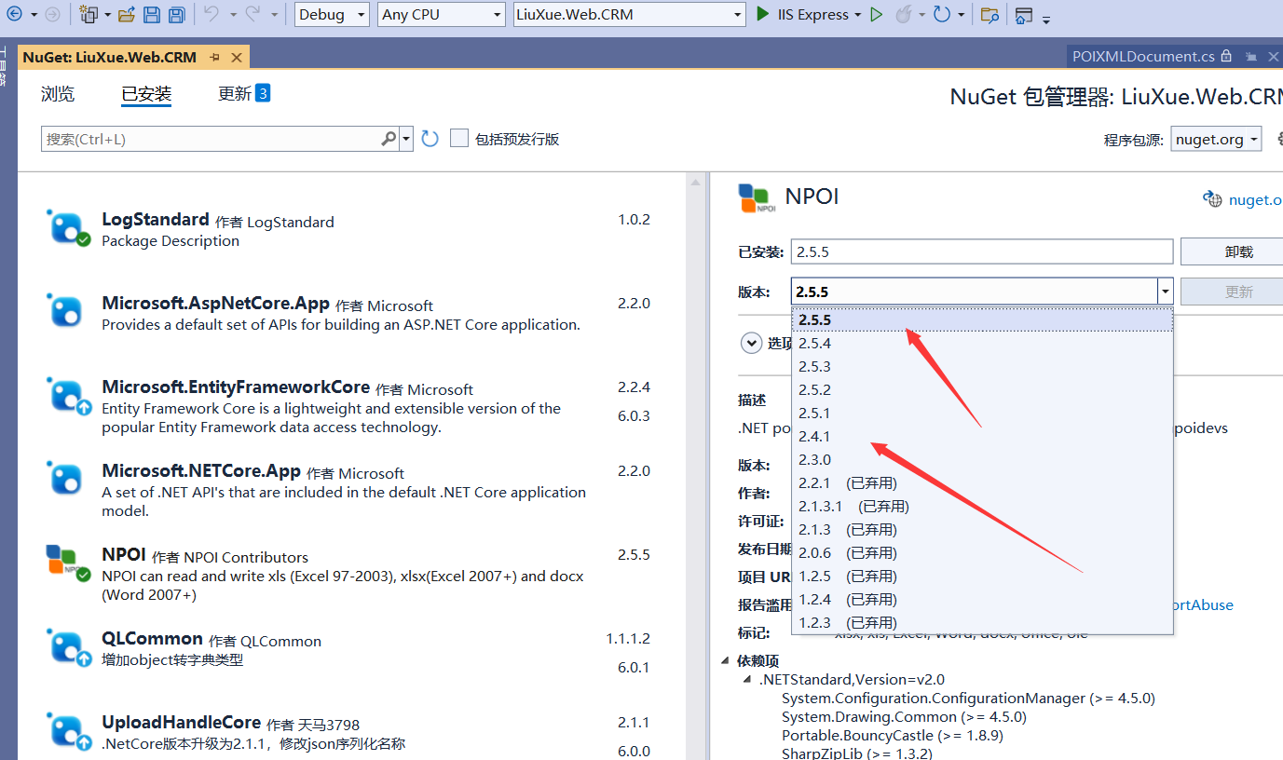Select the Microsoft.EntityFrameworkCore package icon
This screenshot has height=760, width=1283.
click(68, 396)
